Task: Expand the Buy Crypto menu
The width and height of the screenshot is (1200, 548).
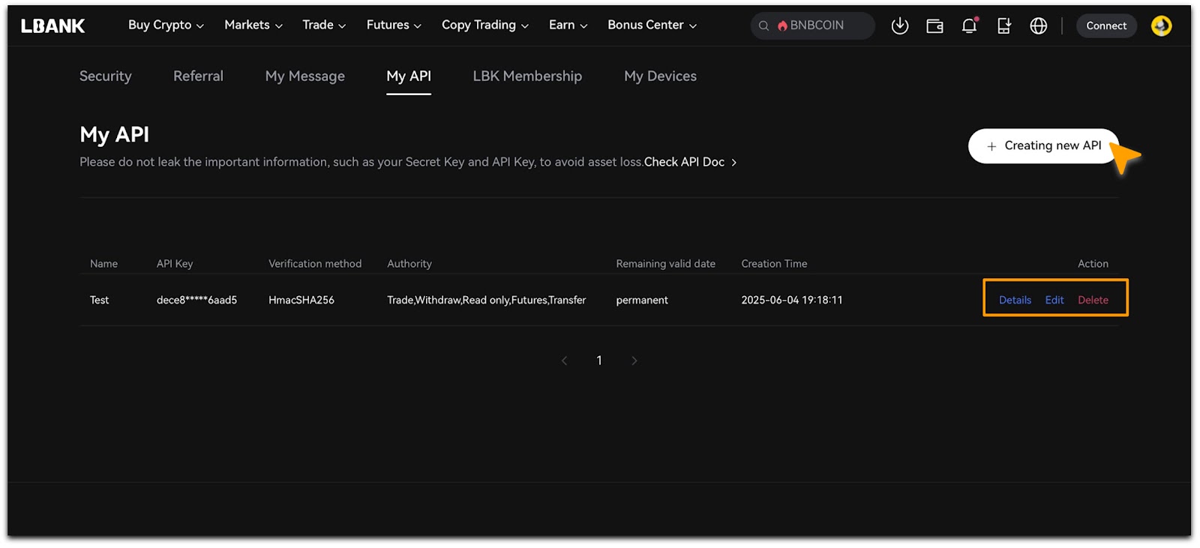Action: (166, 25)
